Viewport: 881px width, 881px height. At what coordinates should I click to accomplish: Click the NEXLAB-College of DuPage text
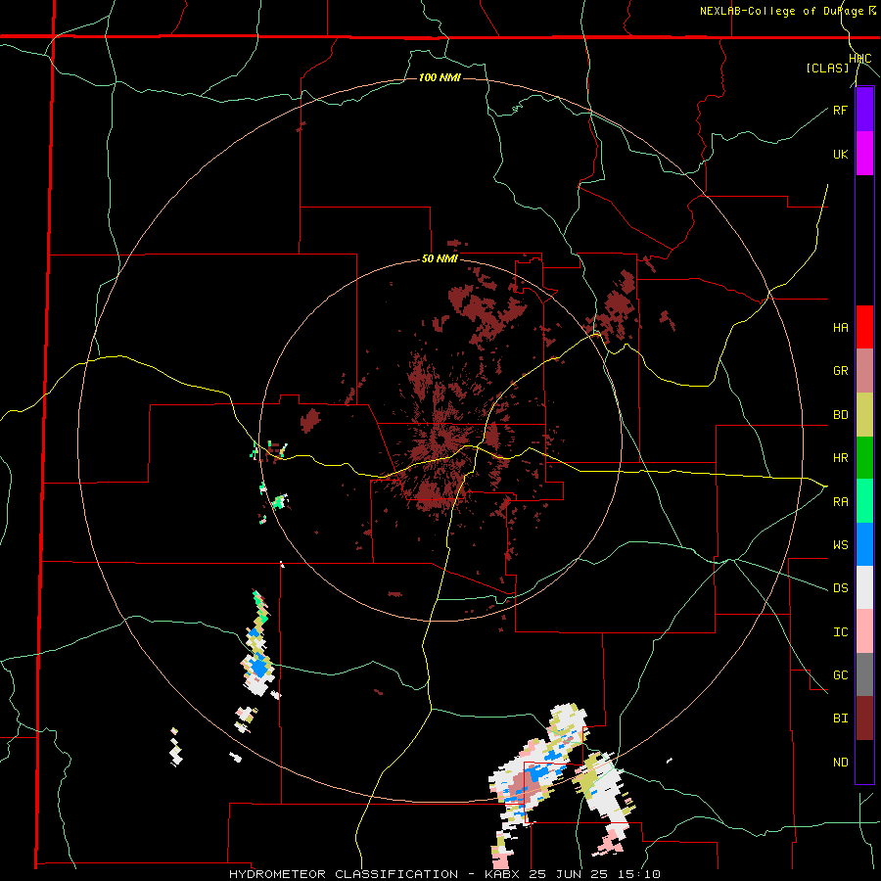[x=781, y=11]
